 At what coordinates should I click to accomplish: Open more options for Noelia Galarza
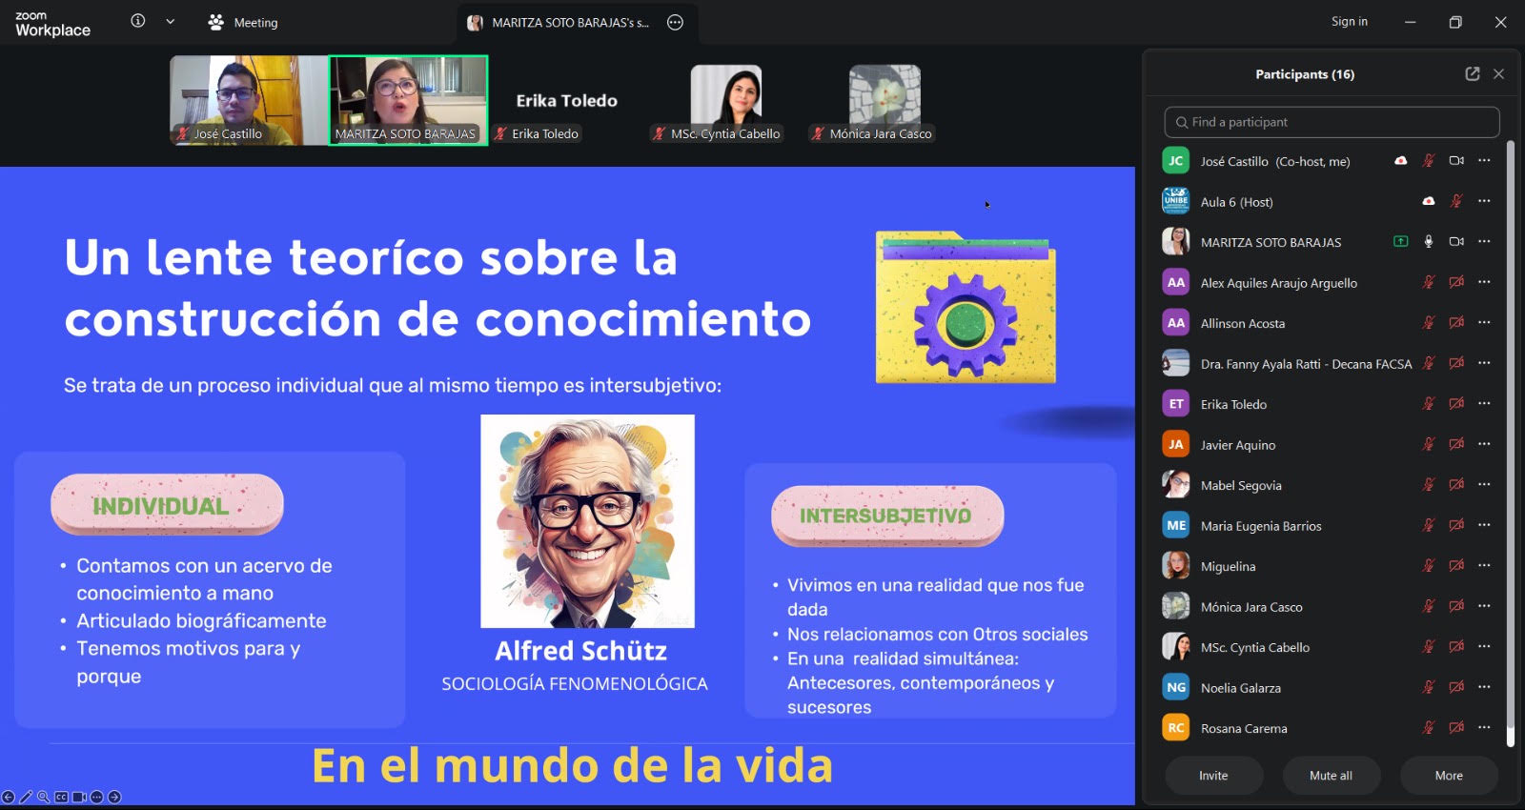click(x=1484, y=687)
